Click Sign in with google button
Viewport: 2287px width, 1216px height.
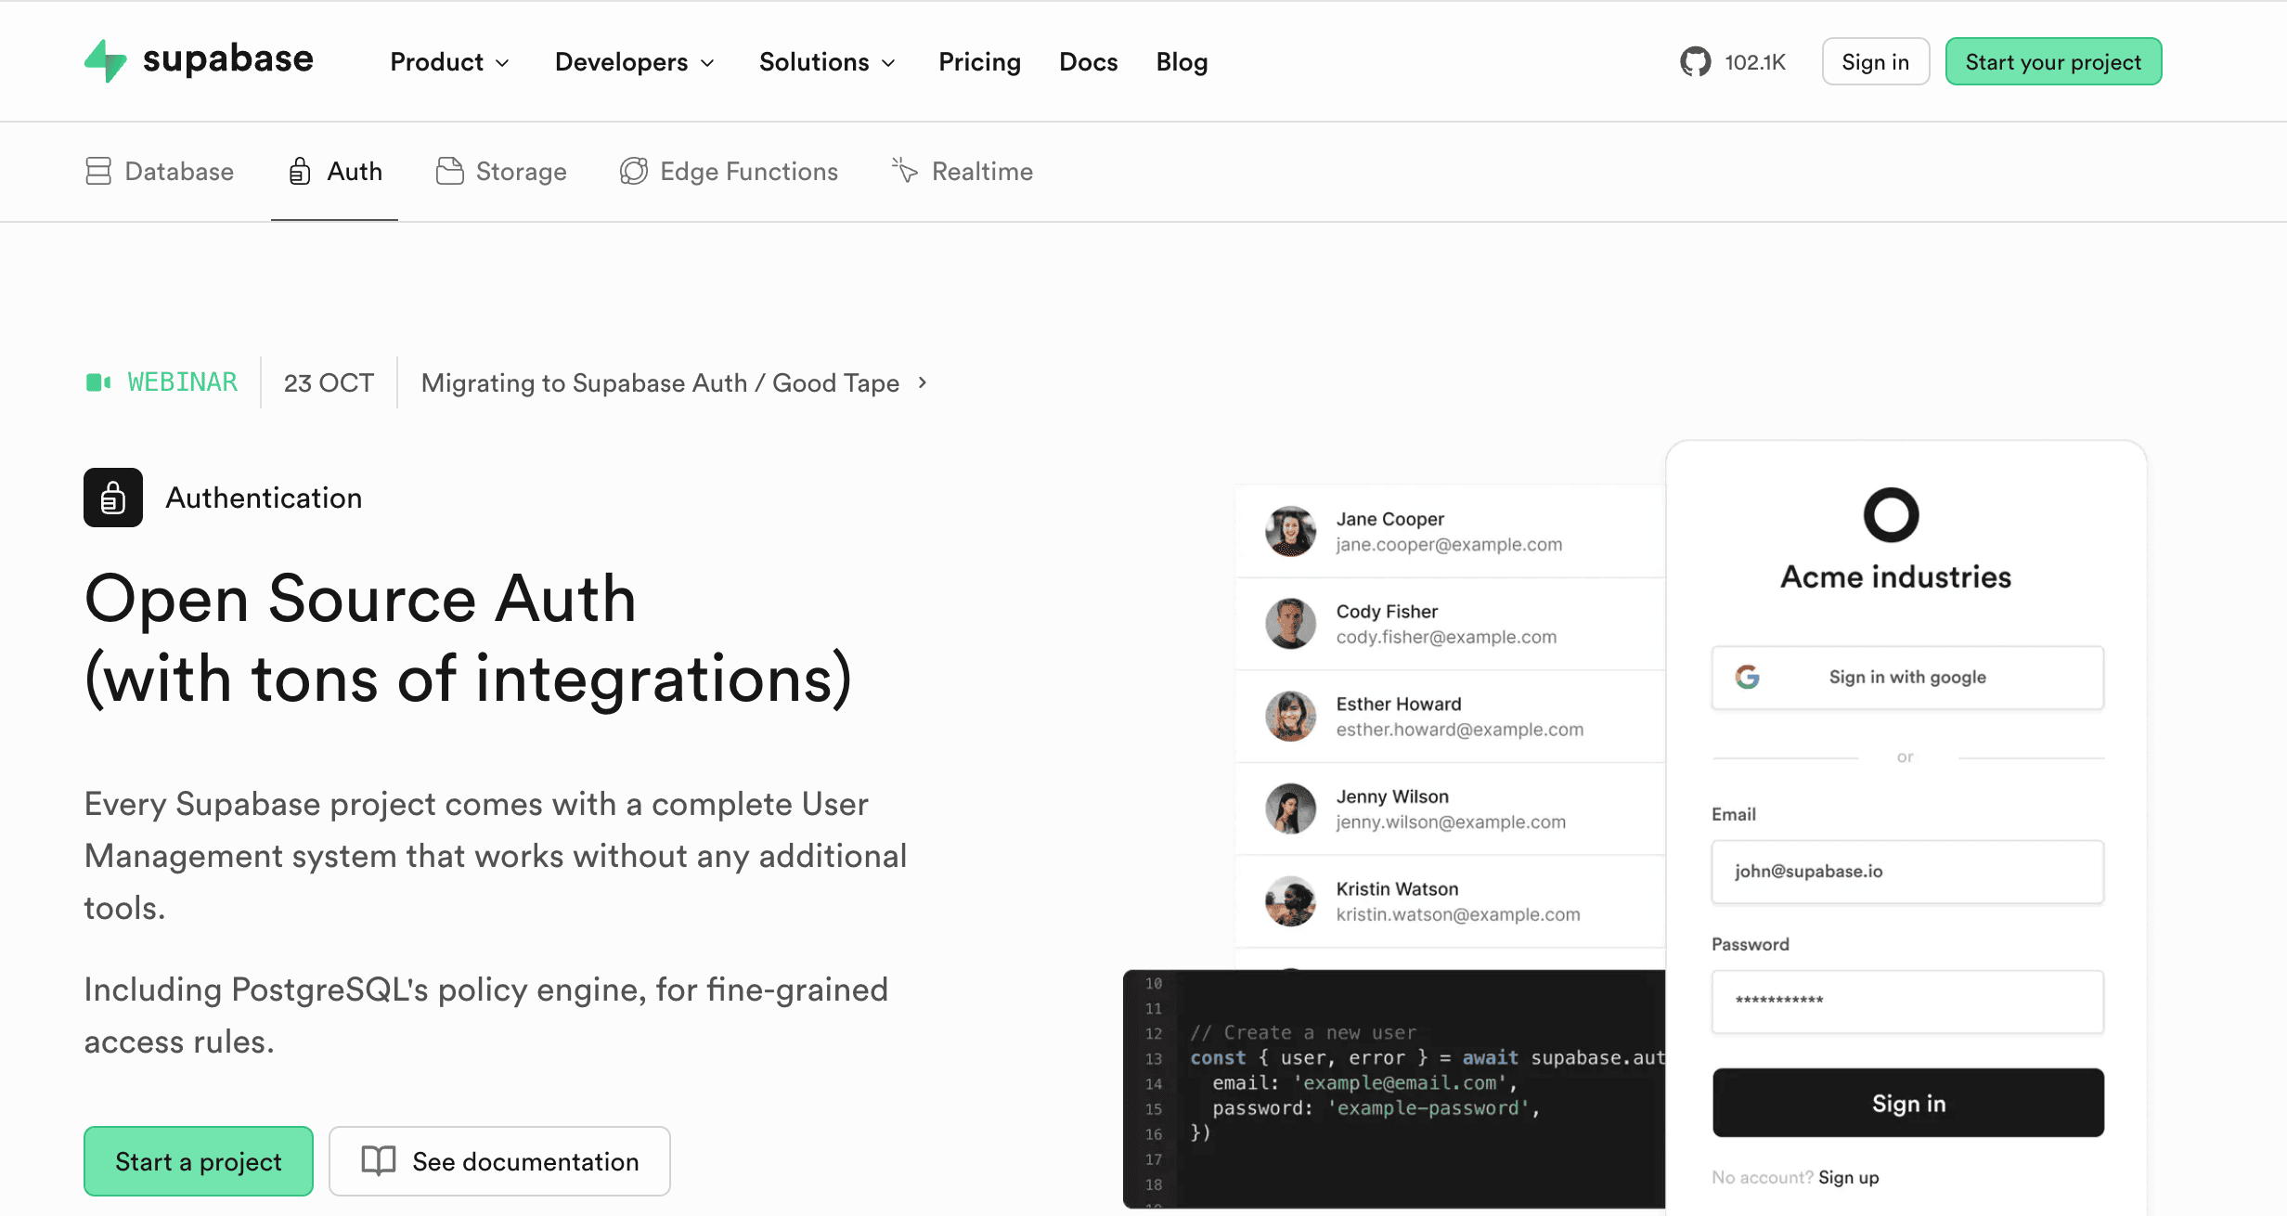pos(1907,677)
